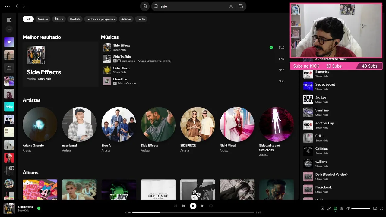The image size is (386, 217).
Task: Skip to the previous track
Action: point(183,206)
